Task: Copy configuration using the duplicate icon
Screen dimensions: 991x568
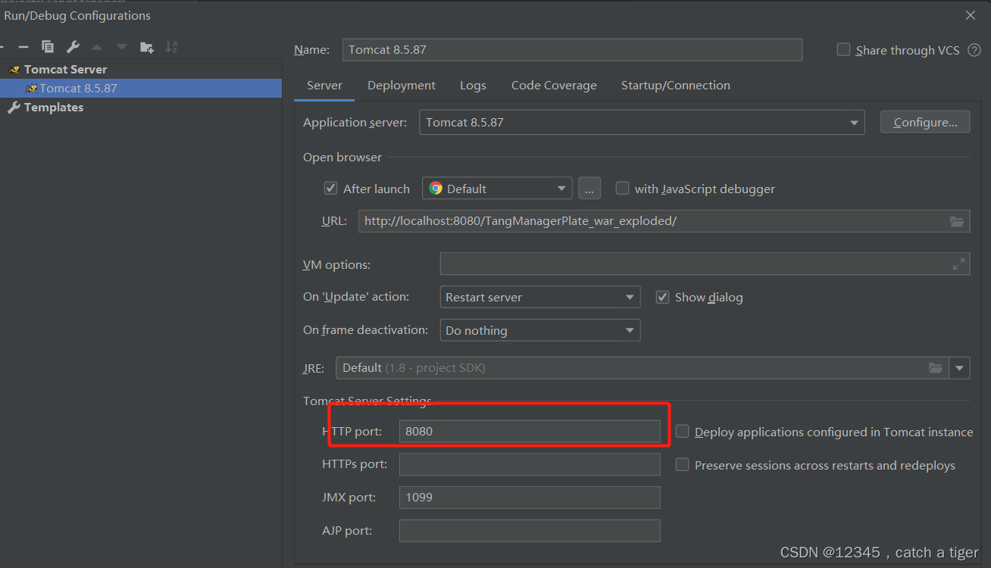Action: [x=48, y=47]
